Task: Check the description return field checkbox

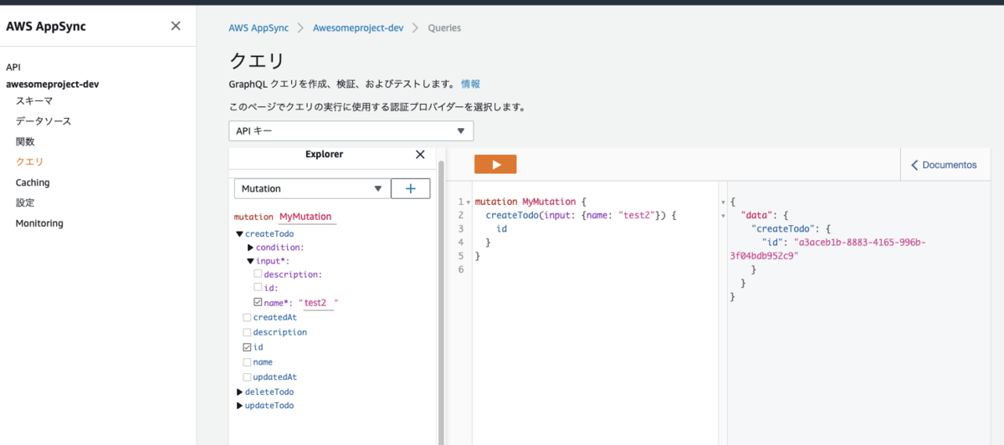Action: 247,332
